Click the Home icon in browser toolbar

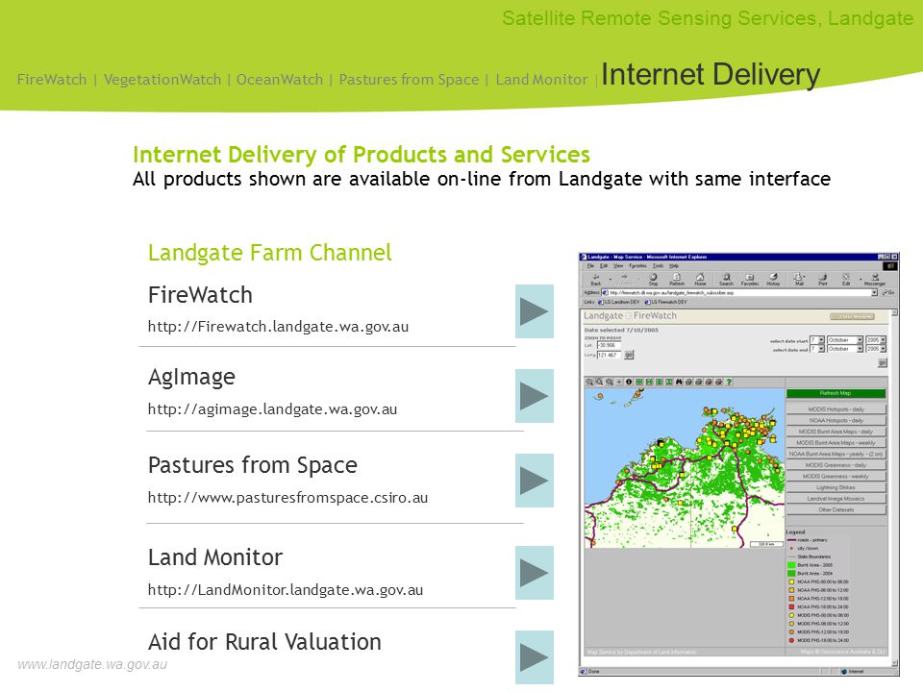pyautogui.click(x=700, y=280)
